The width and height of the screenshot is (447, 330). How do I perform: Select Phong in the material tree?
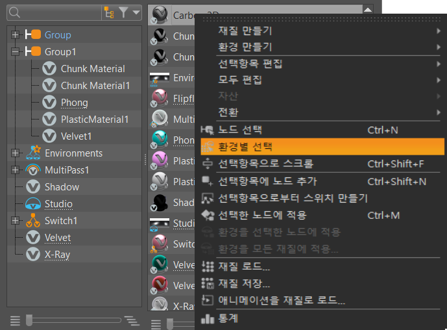click(74, 103)
